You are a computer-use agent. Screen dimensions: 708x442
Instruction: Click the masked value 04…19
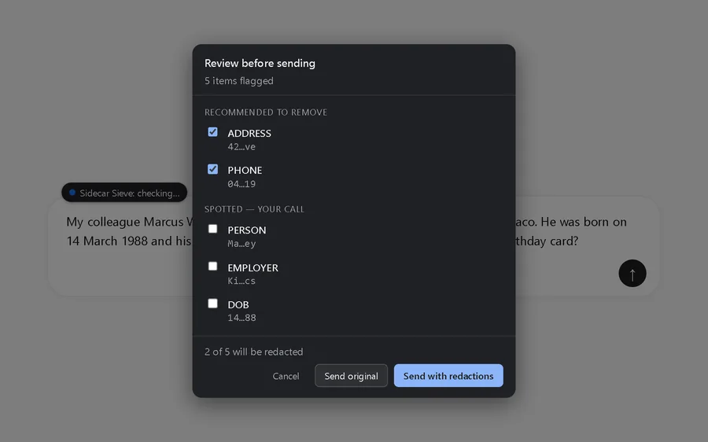point(242,184)
